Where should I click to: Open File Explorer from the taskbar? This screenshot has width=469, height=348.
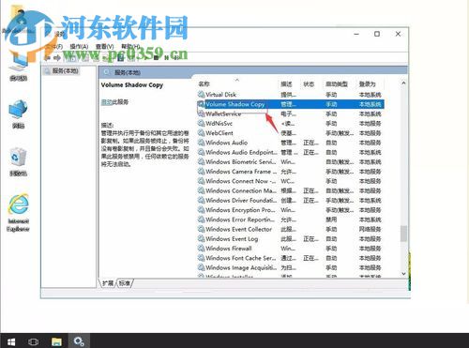(56, 341)
